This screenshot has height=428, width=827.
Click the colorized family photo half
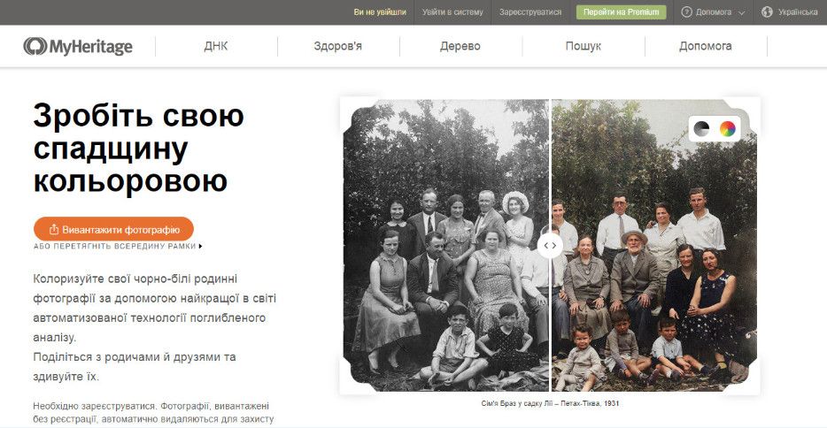pyautogui.click(x=654, y=245)
